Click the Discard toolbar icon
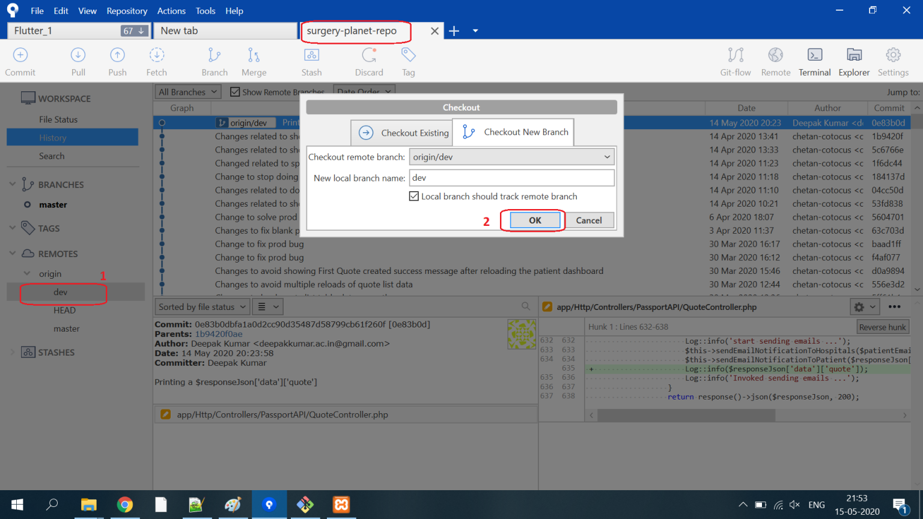 coord(369,62)
